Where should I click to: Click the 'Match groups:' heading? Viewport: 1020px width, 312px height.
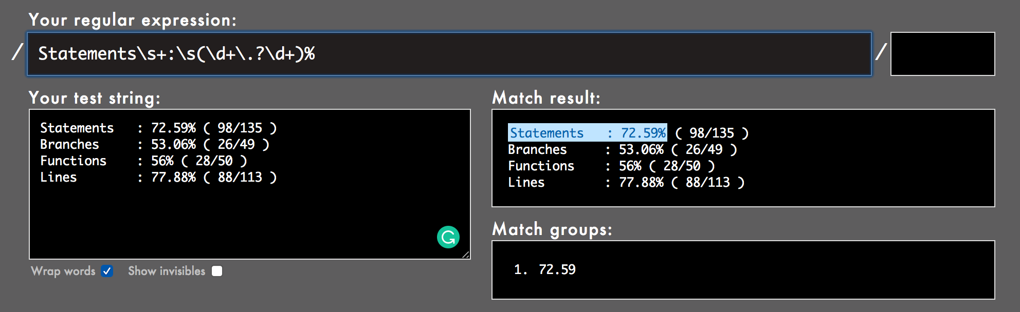552,229
